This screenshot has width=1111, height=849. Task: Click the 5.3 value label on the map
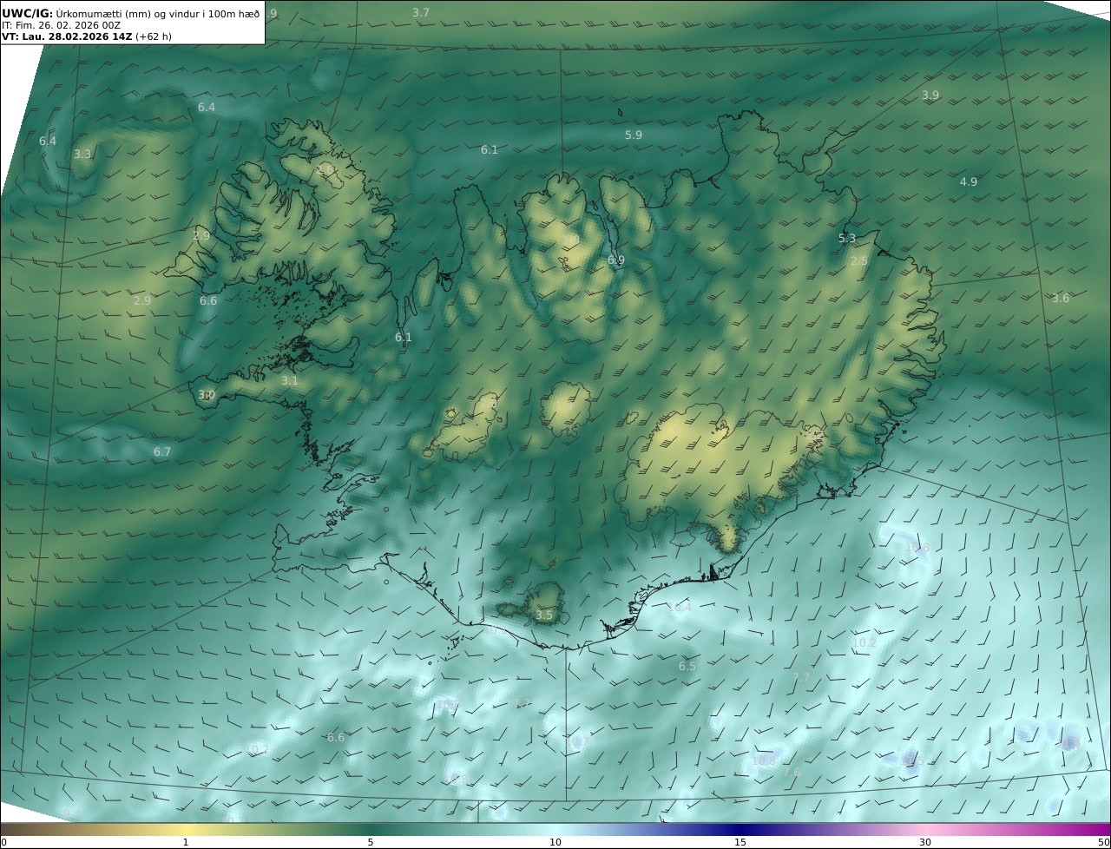847,238
